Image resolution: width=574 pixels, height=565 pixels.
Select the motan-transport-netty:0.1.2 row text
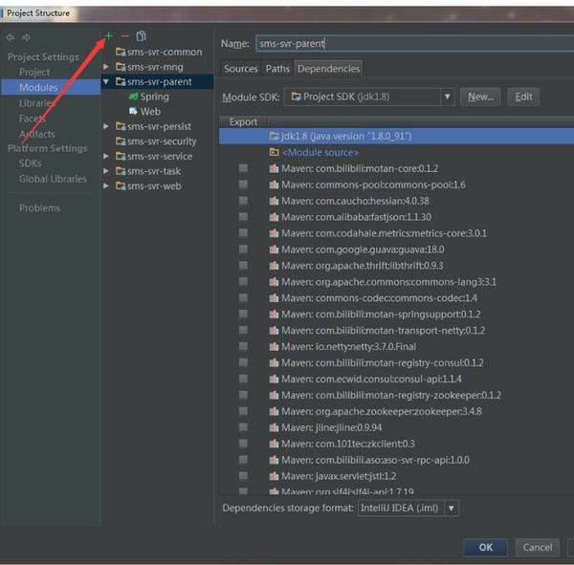[383, 331]
